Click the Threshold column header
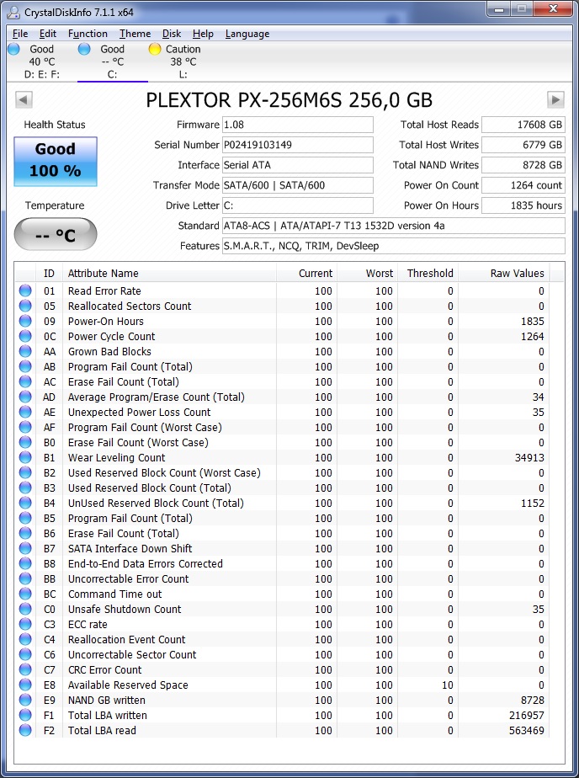The width and height of the screenshot is (579, 778). coord(428,273)
